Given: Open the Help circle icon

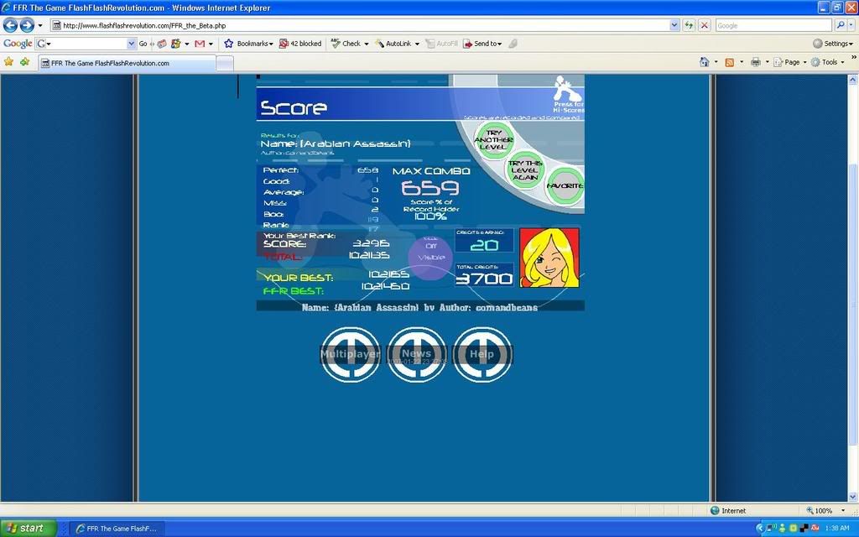Looking at the screenshot, I should point(482,354).
